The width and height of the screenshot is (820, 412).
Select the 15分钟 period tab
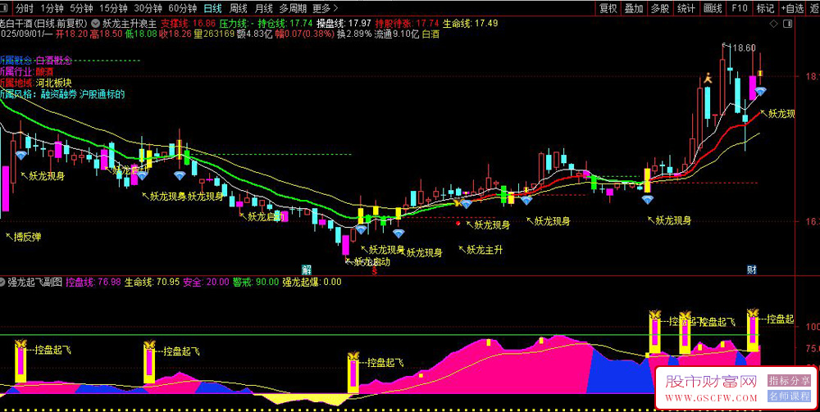point(113,8)
